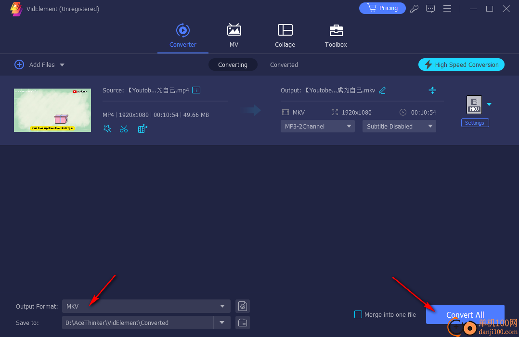Open the Toolbox tab
Screen dimensions: 519x337
[x=336, y=36]
